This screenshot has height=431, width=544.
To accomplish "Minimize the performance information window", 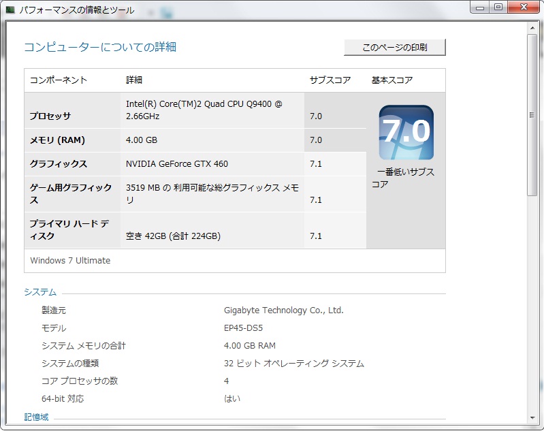I will [480, 7].
